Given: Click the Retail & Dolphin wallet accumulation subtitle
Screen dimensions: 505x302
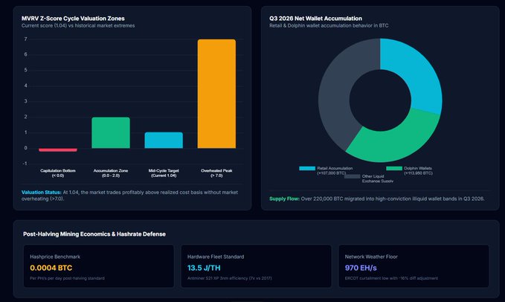Looking at the screenshot, I should pos(329,25).
